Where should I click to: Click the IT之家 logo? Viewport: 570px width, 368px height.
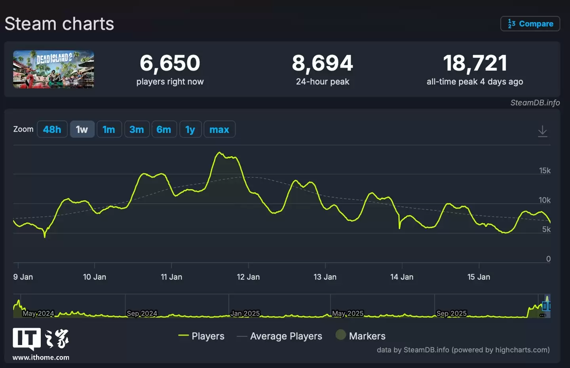tap(41, 338)
